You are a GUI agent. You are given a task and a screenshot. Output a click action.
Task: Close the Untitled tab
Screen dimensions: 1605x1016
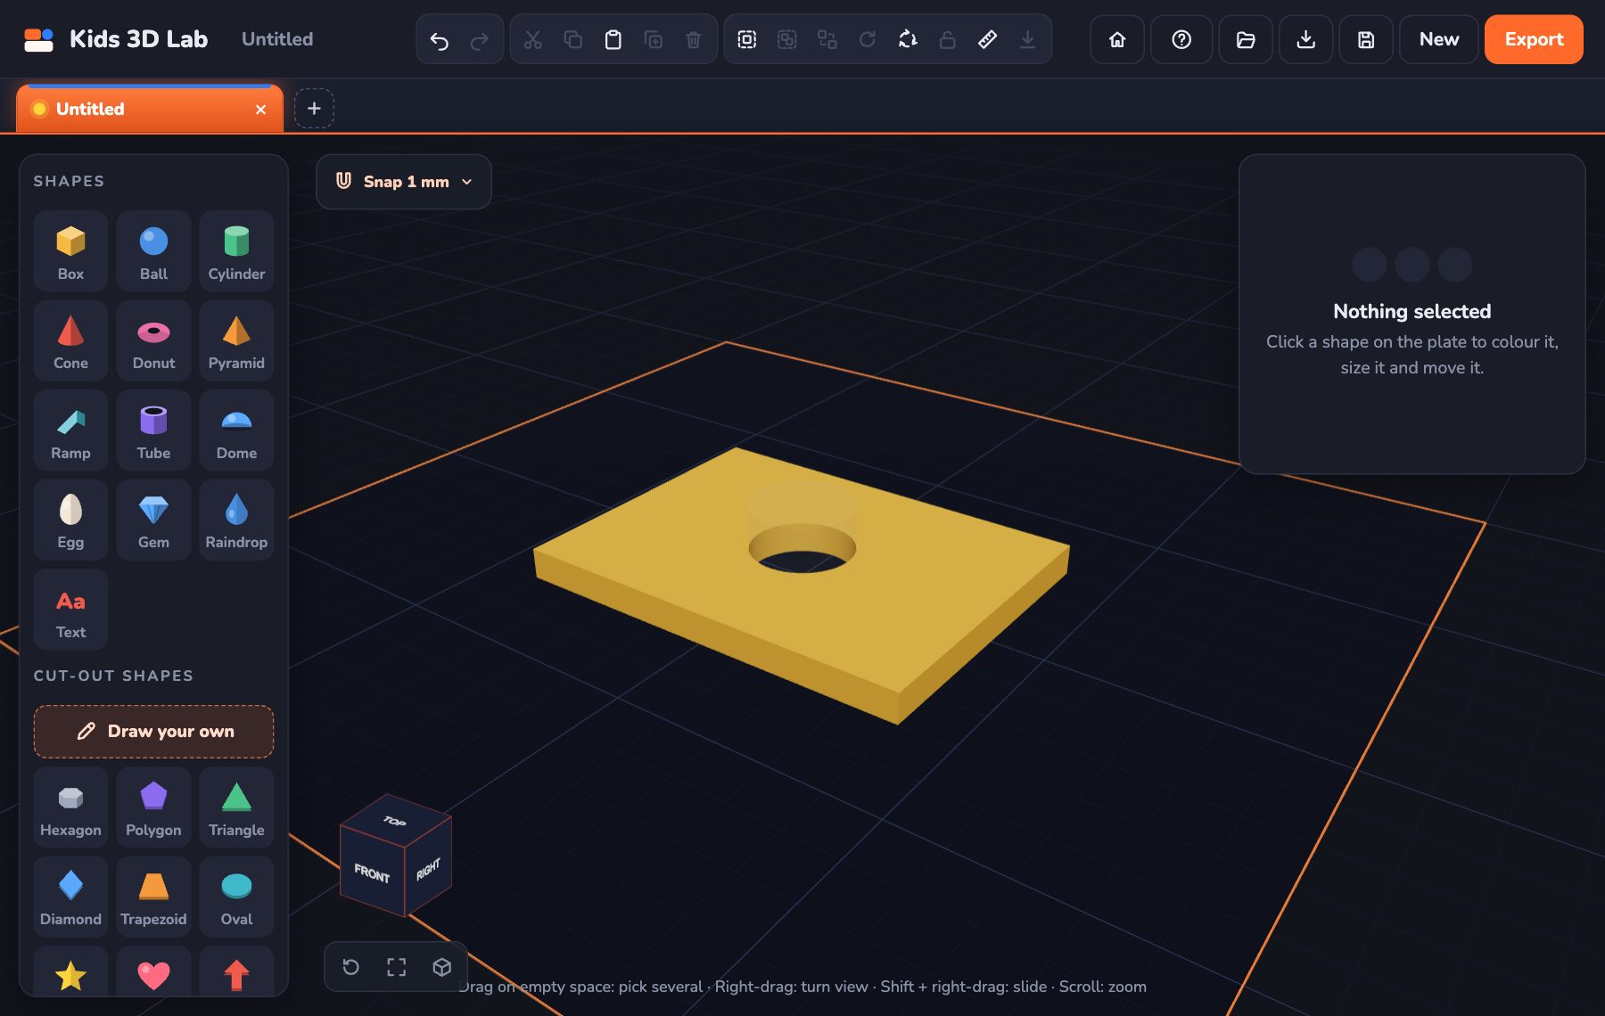pos(260,110)
